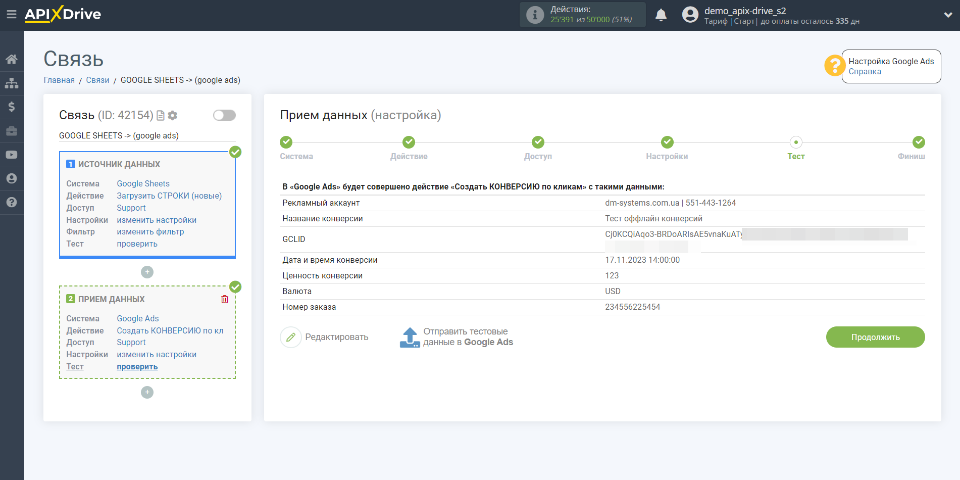Open the receiver Support access link
960x480 pixels.
click(131, 342)
